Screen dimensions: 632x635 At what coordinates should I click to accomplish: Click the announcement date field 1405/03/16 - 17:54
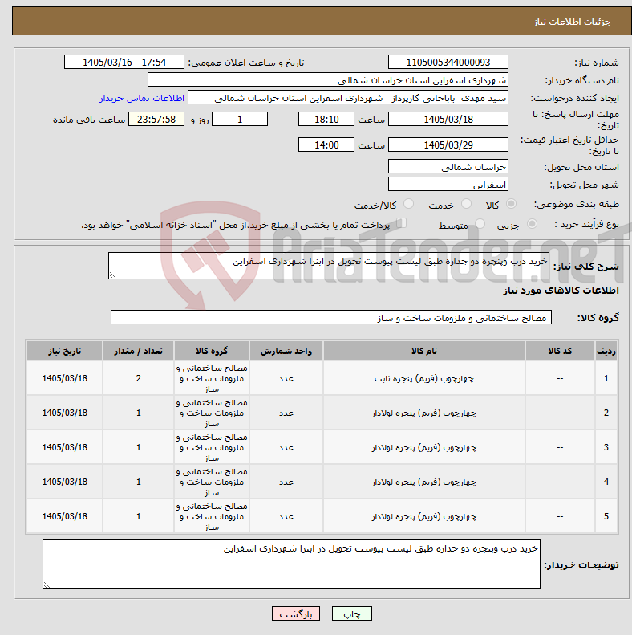pos(124,63)
